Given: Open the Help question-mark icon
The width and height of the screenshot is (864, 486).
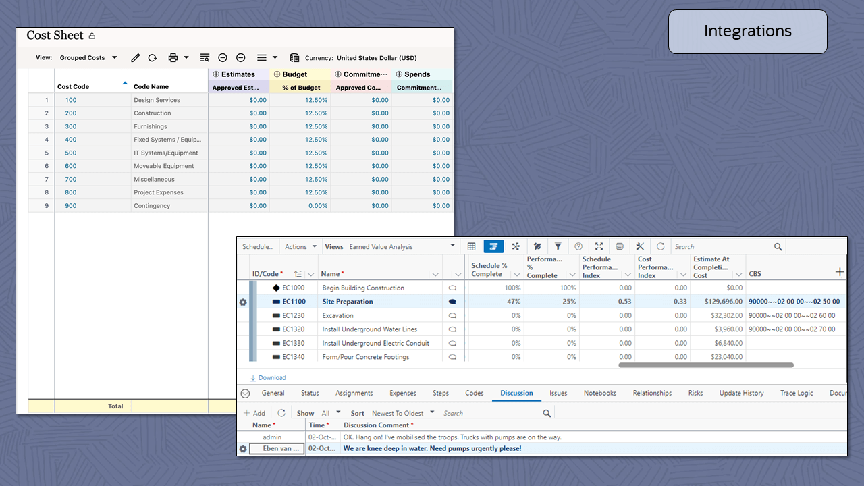Looking at the screenshot, I should [x=578, y=246].
